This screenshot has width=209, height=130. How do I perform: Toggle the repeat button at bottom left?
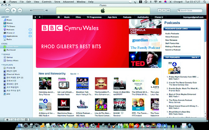[20, 120]
